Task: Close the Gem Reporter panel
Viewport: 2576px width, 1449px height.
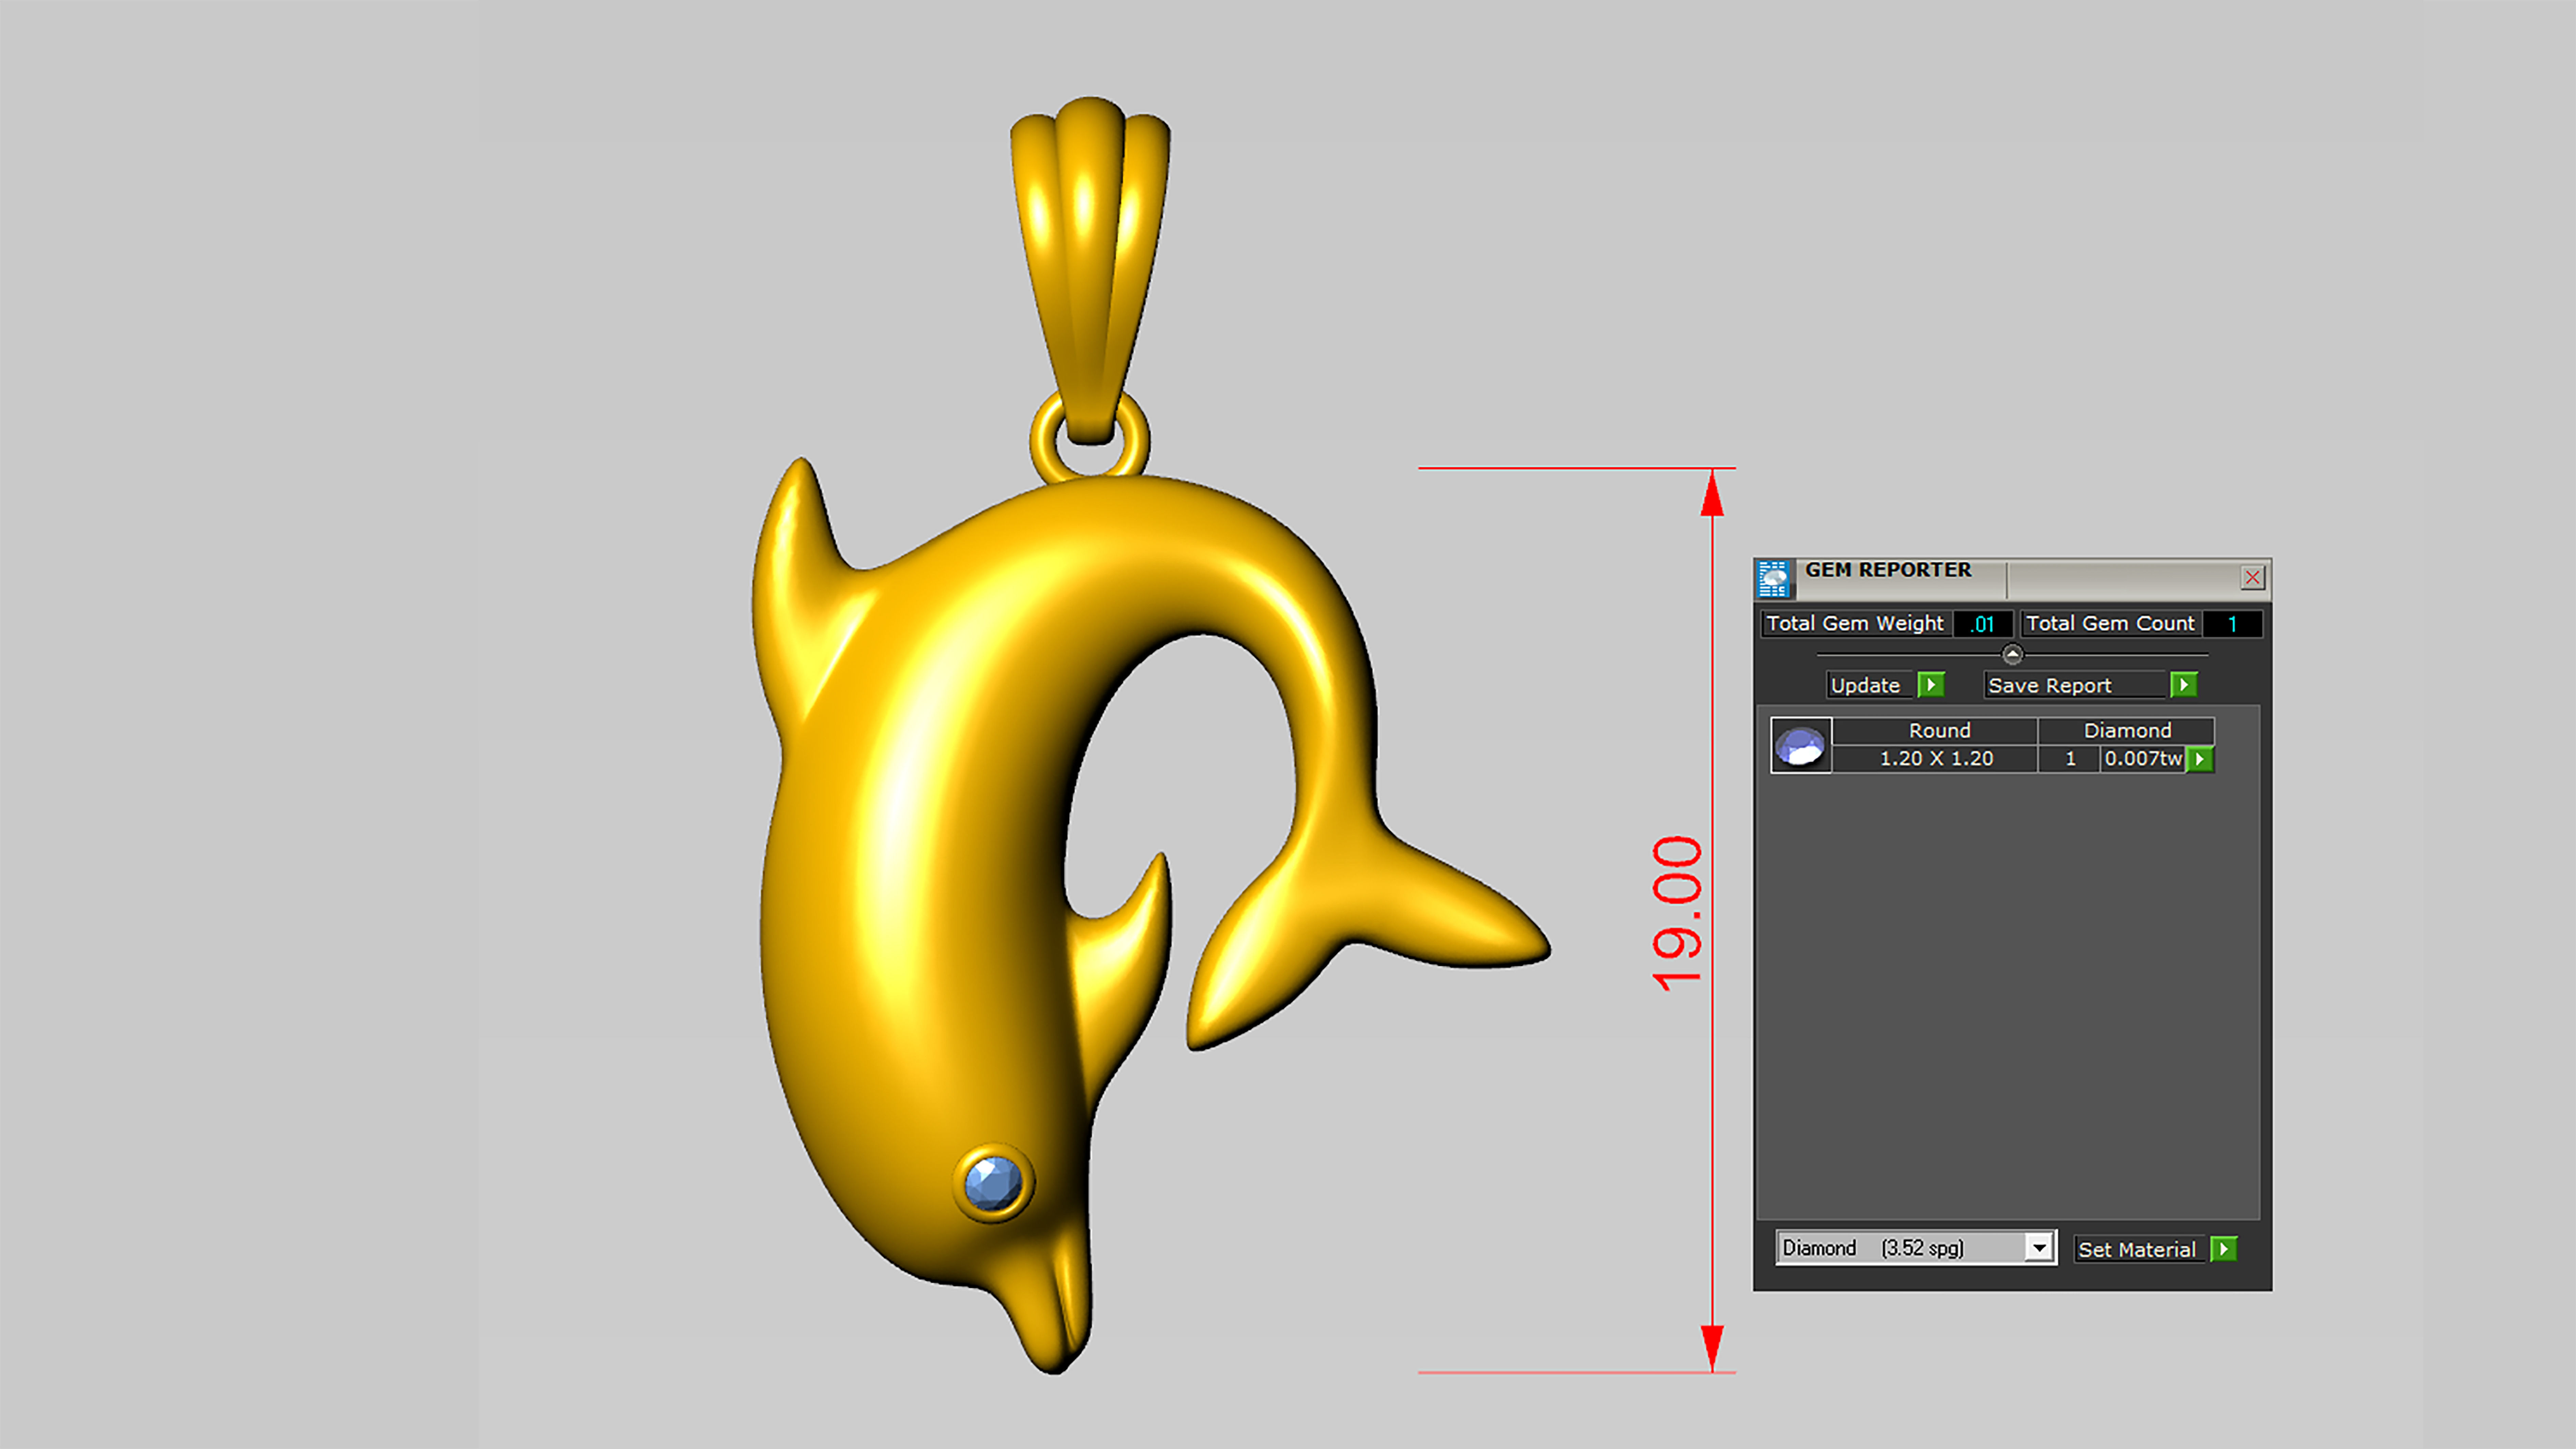Action: (2252, 577)
